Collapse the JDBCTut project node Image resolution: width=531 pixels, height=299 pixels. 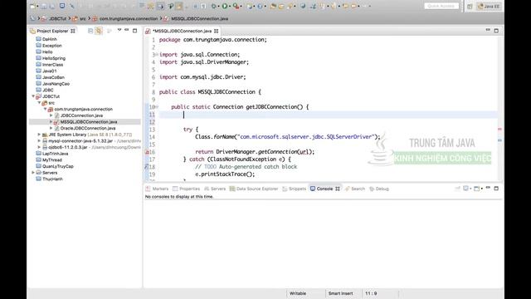point(33,96)
